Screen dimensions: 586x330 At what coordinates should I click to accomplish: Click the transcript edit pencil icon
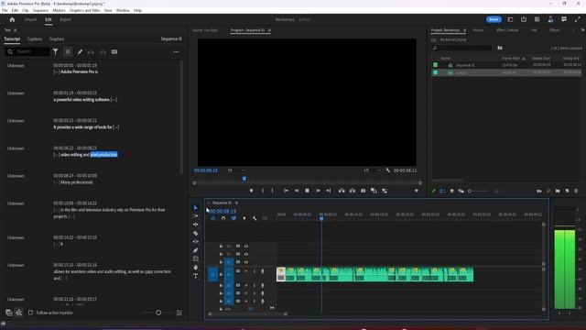tap(80, 51)
